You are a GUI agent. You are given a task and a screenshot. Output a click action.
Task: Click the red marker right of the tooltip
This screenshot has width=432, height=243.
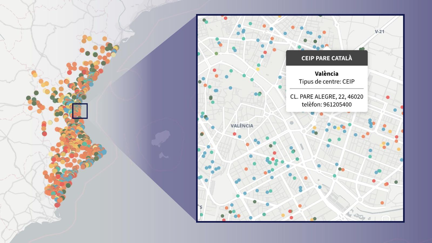388,97
